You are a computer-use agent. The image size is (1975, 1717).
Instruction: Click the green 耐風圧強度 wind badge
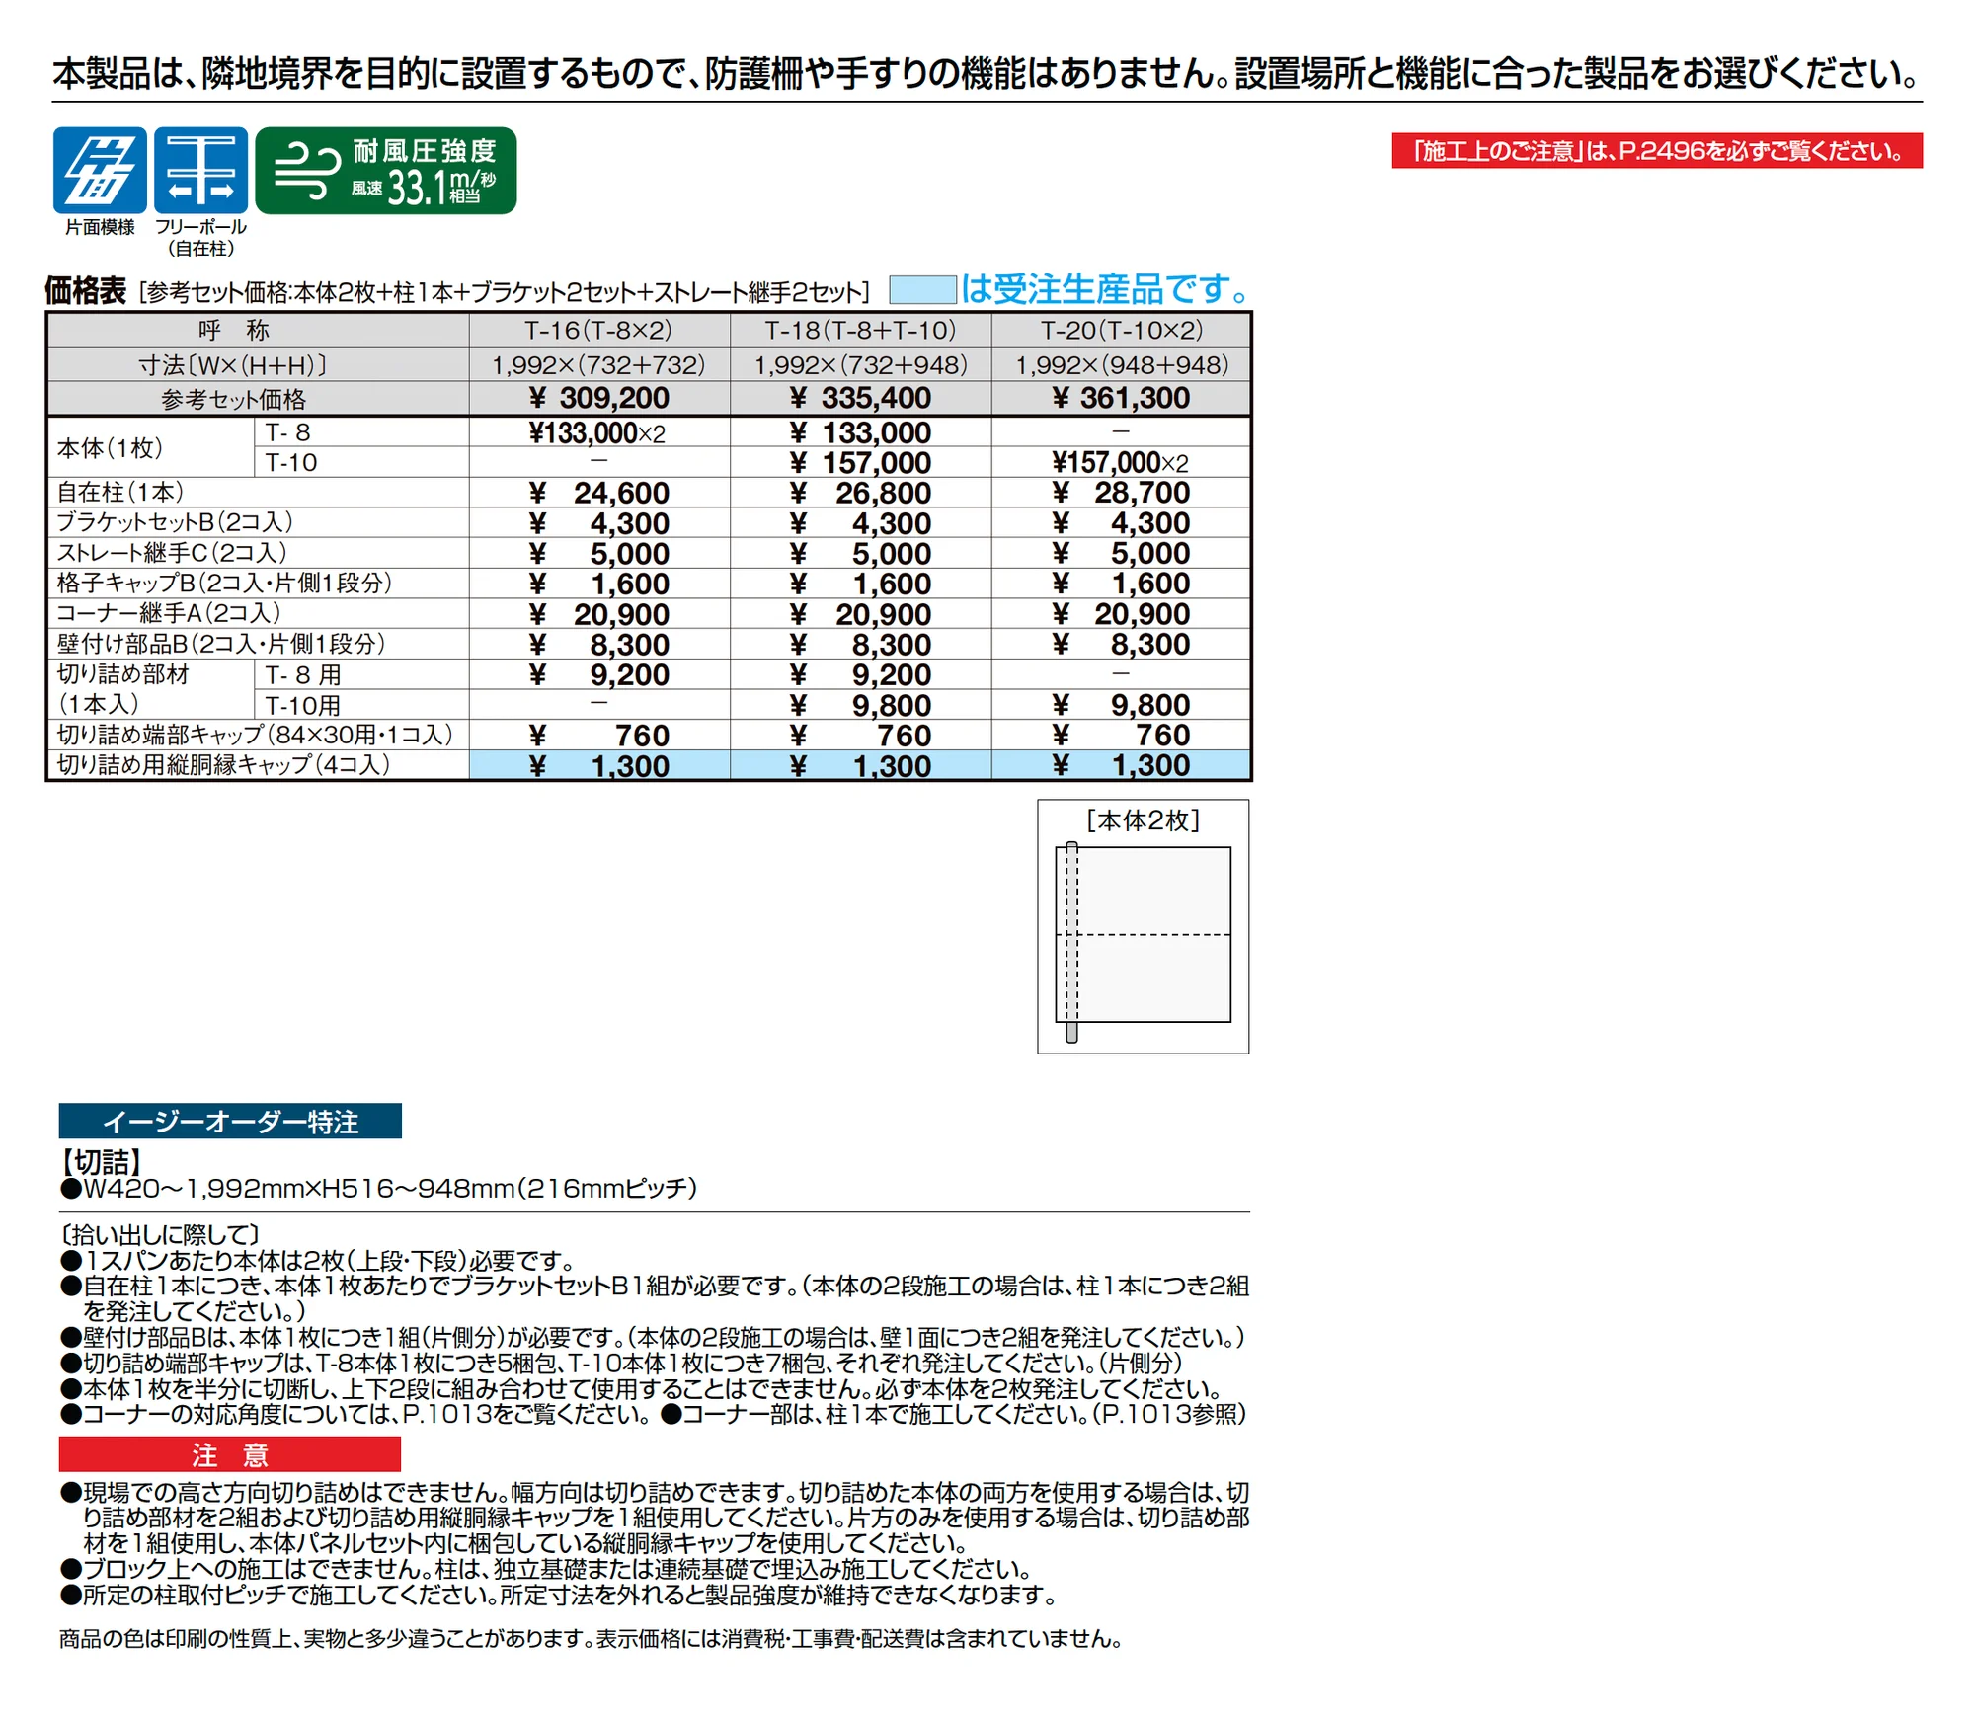click(x=385, y=170)
